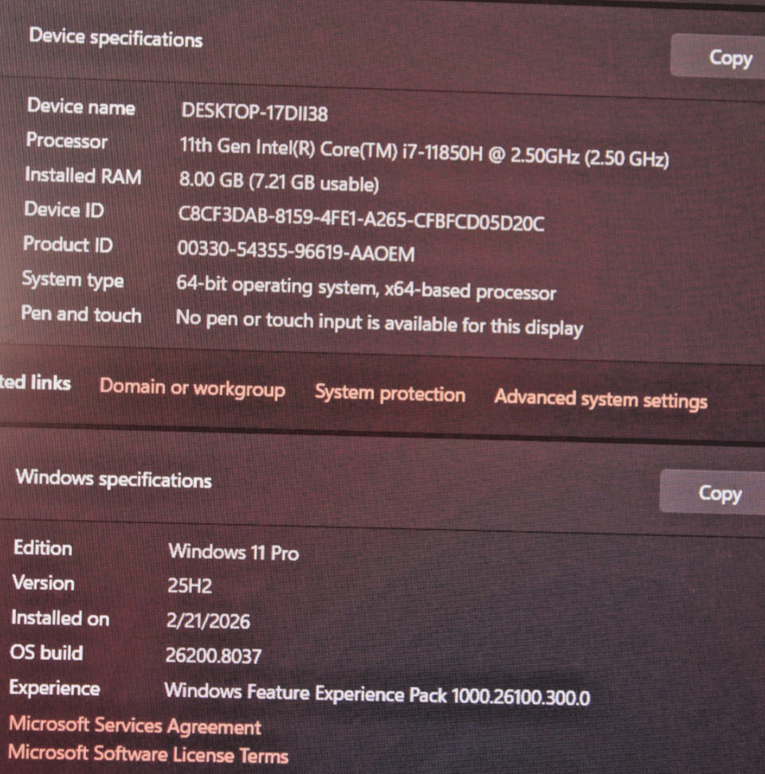Open Advanced system settings link
Screen dimensions: 765x774
coord(601,399)
